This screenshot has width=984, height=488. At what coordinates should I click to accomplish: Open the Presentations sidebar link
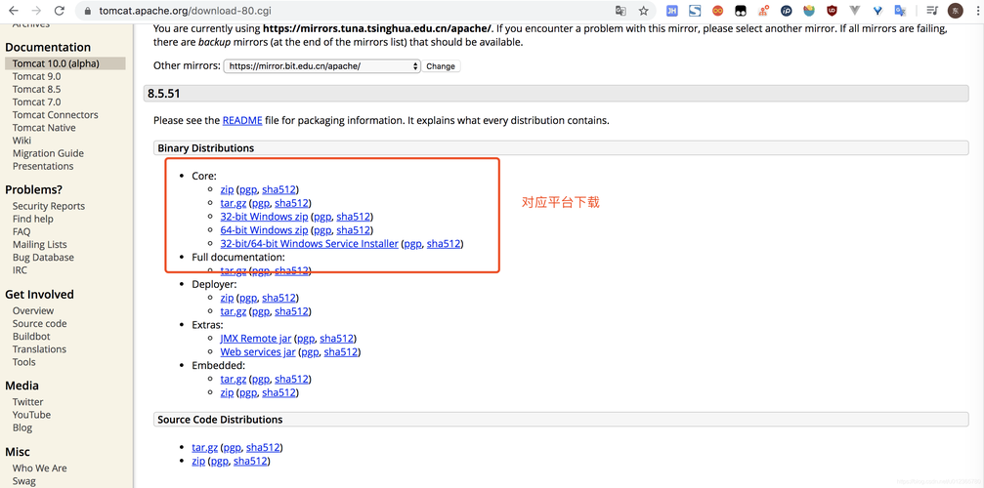tap(43, 166)
